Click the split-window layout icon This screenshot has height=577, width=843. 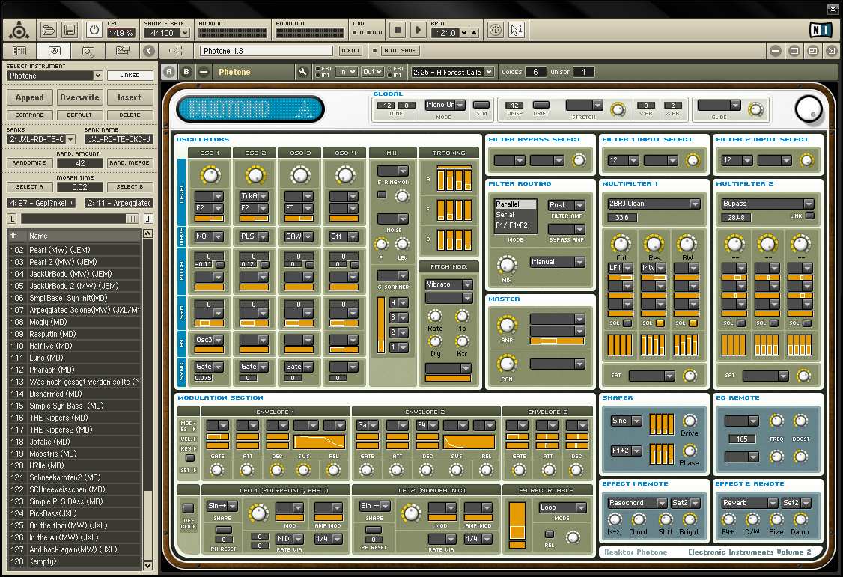(x=813, y=51)
